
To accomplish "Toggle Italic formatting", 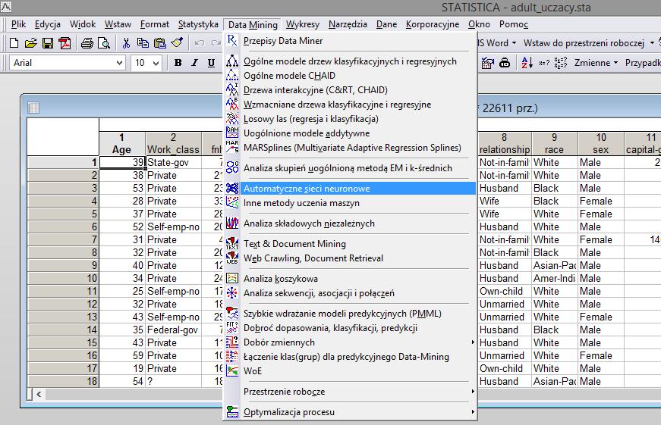I will coord(194,63).
